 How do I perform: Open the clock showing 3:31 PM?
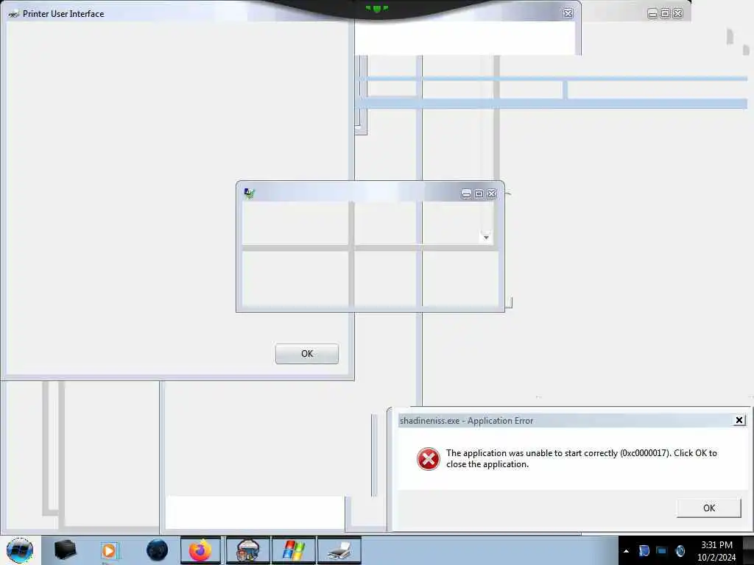[x=716, y=551]
